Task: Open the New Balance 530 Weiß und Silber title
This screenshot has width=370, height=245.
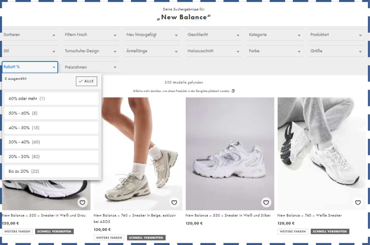Action: [228, 215]
